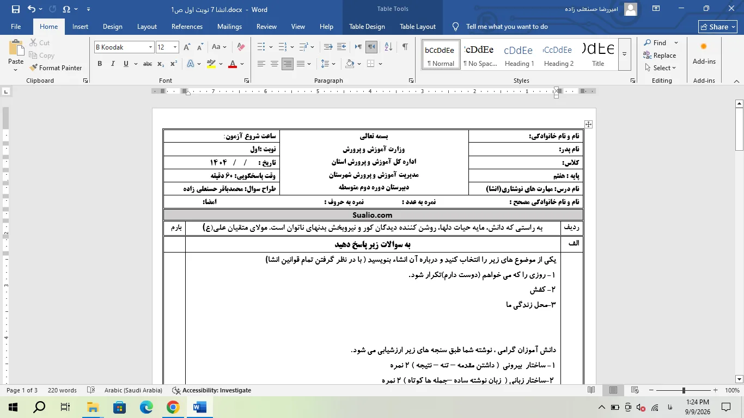744x418 pixels.
Task: Open the Windows Start menu
Action: (13, 407)
